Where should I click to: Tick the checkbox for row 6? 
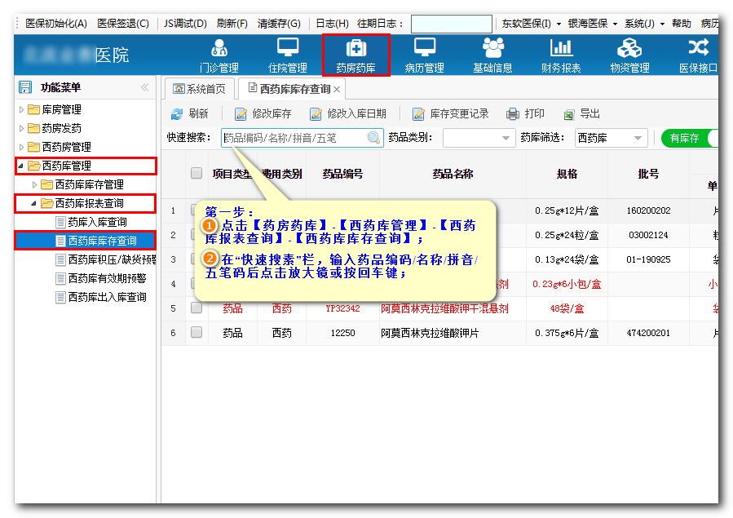pos(196,332)
